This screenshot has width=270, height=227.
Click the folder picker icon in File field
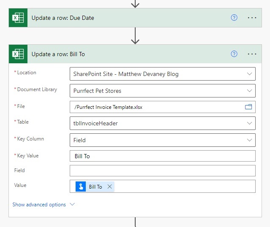pyautogui.click(x=248, y=107)
